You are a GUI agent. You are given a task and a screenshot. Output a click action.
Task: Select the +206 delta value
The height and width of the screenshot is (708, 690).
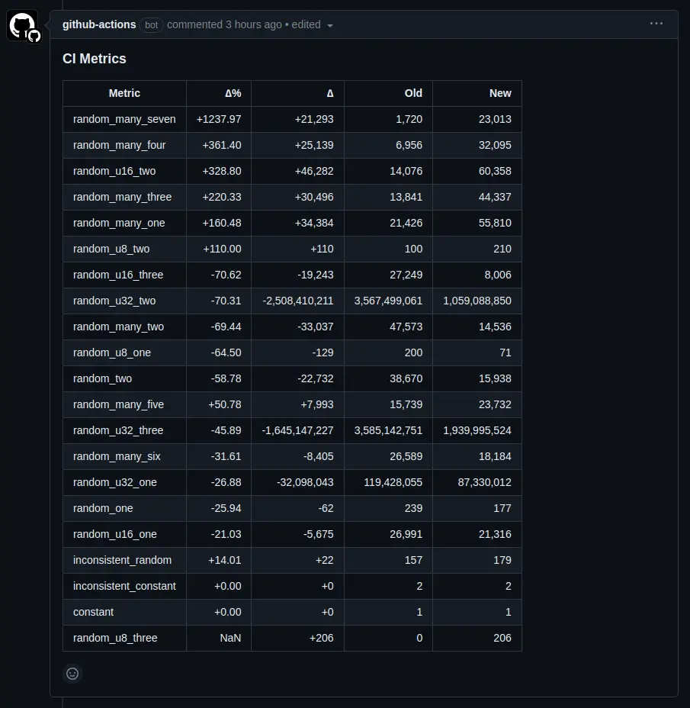click(x=321, y=638)
